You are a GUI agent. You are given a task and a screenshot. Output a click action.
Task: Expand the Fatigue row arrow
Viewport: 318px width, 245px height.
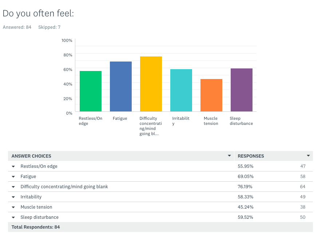tap(13, 177)
